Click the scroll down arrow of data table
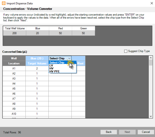This screenshot has width=155, height=137. pos(151,116)
